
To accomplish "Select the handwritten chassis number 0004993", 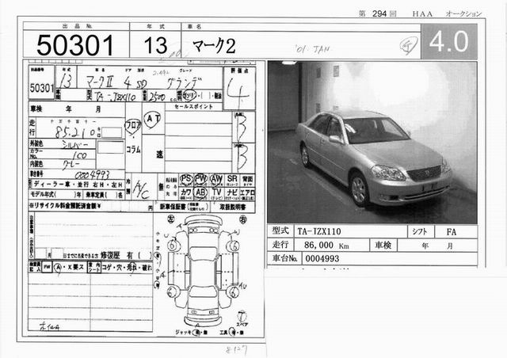I will (x=92, y=175).
